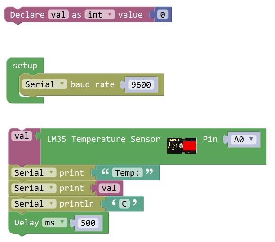Click the 'baud rate' label

pyautogui.click(x=93, y=84)
